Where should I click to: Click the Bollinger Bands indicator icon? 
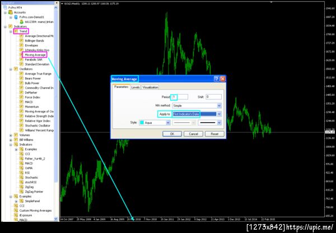coord(21,40)
